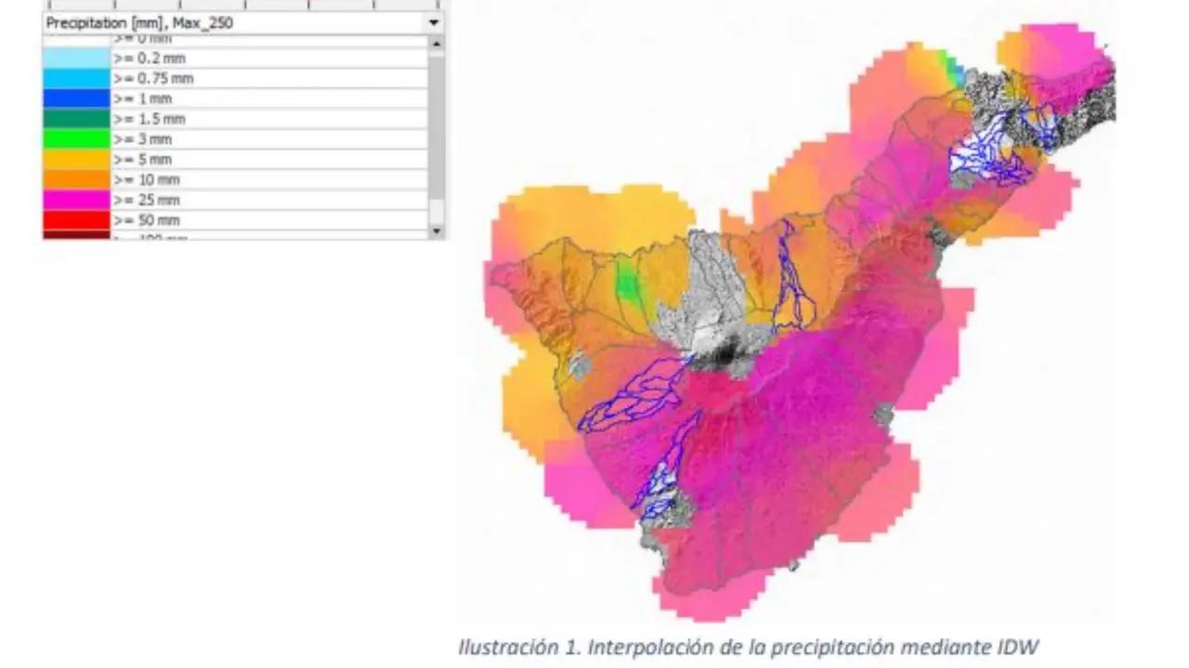1189x668 pixels.
Task: Click the Ilustración 1 figure caption
Action: (x=748, y=648)
